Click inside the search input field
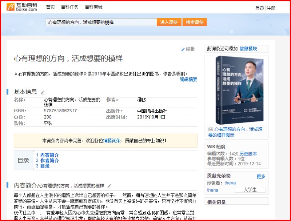The height and width of the screenshot is (221, 291). (x=101, y=22)
